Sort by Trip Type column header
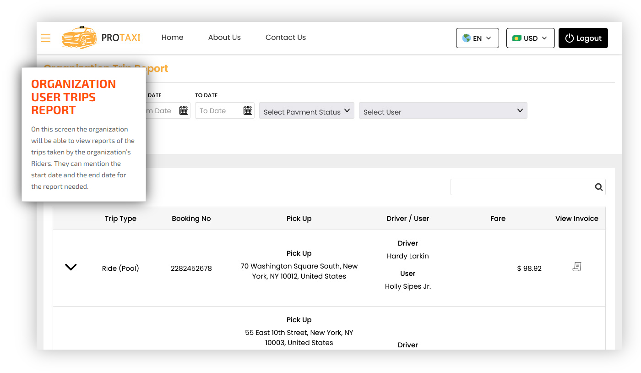The image size is (641, 373). (x=120, y=219)
